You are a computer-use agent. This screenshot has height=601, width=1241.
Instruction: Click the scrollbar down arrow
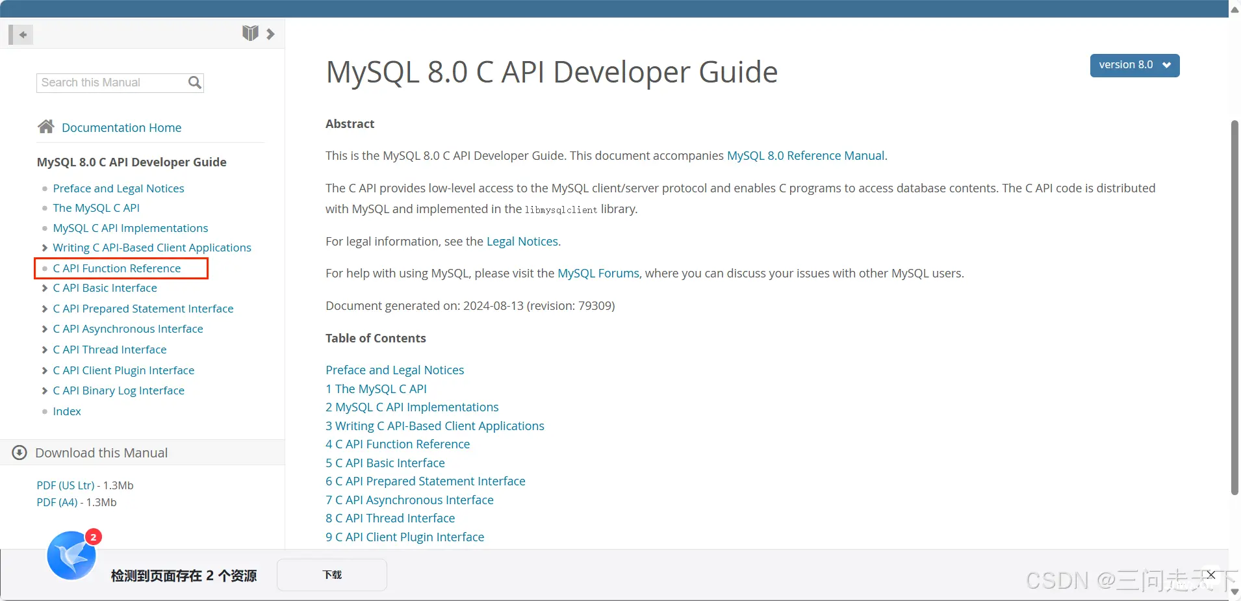point(1235,592)
